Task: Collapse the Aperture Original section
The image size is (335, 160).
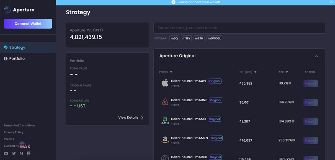Action: pos(317,56)
